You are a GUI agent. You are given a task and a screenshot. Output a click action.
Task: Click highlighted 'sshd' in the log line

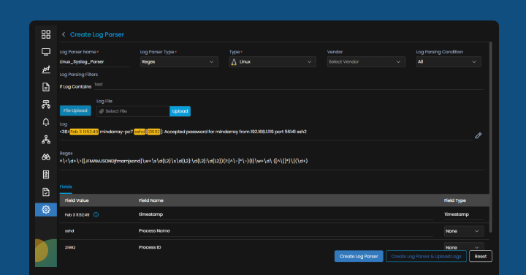(140, 132)
